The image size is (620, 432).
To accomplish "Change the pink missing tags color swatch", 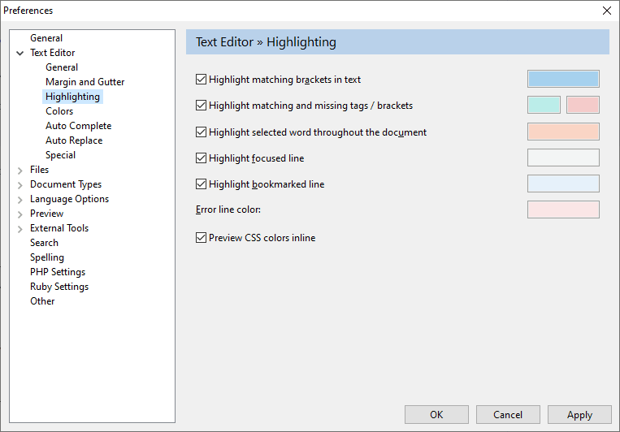I will click(x=583, y=105).
